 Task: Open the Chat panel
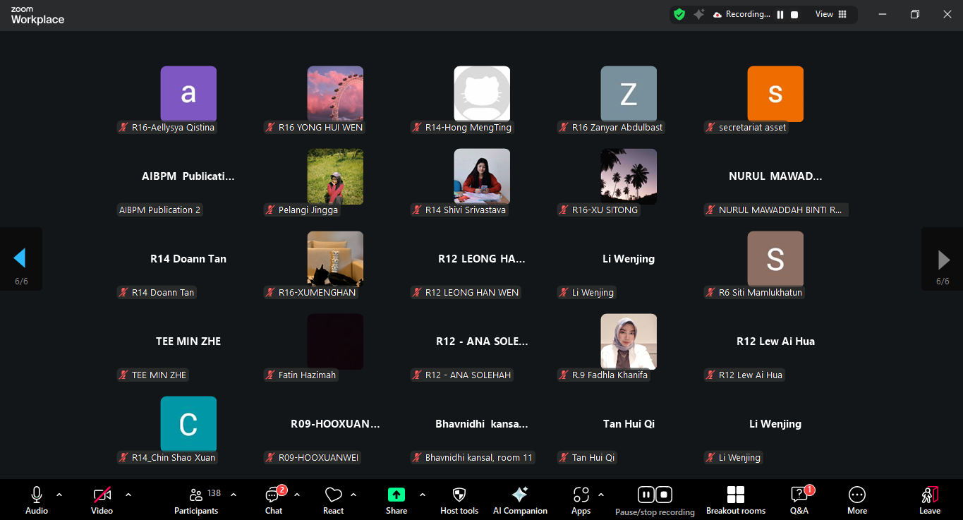tap(273, 500)
